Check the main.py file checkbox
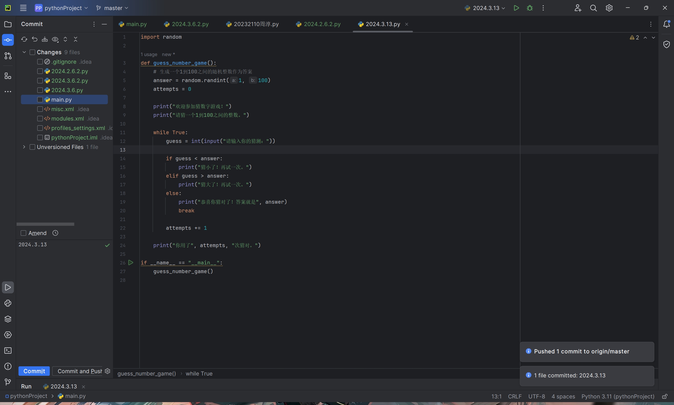Screen dimensions: 674x405 (x=40, y=100)
